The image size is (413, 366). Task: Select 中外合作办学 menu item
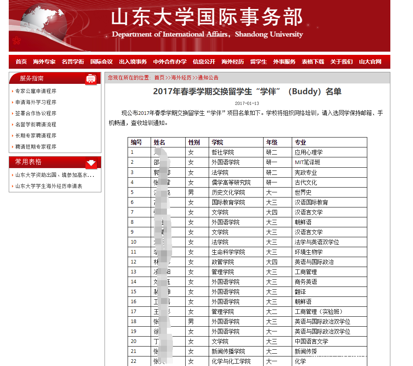coord(170,62)
